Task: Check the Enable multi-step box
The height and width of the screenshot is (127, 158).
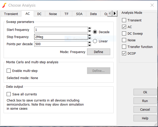Action: point(9,71)
